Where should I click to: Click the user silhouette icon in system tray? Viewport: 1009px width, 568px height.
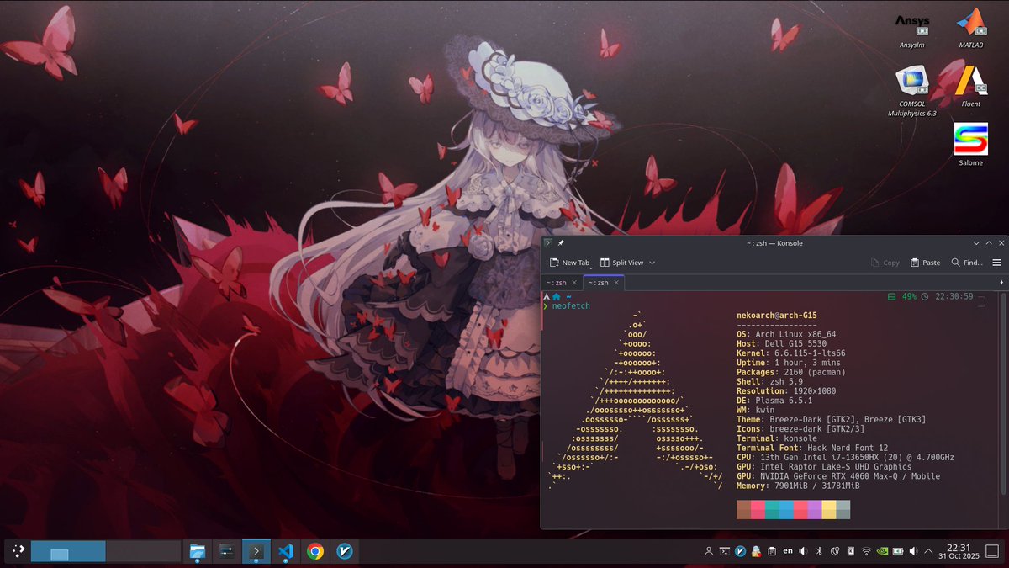pyautogui.click(x=709, y=551)
